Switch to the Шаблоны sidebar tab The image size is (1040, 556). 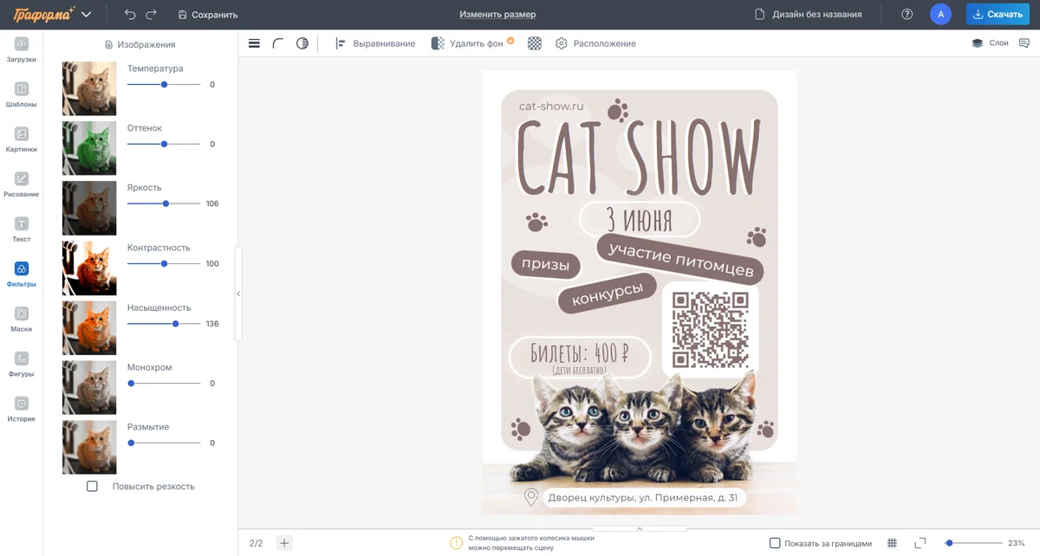pyautogui.click(x=22, y=94)
